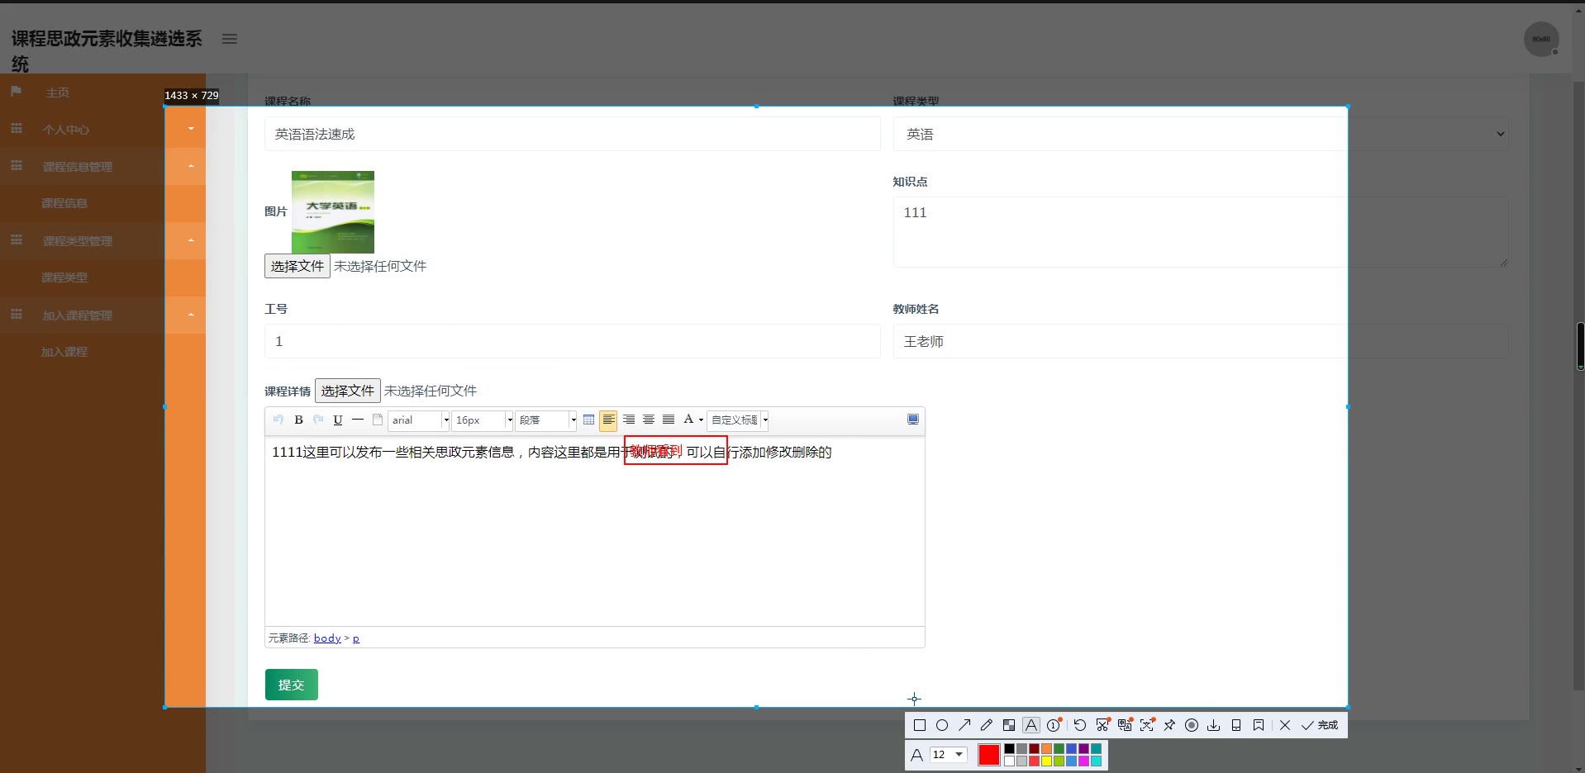Click 选择文件 next to 课程详情

[x=348, y=391]
